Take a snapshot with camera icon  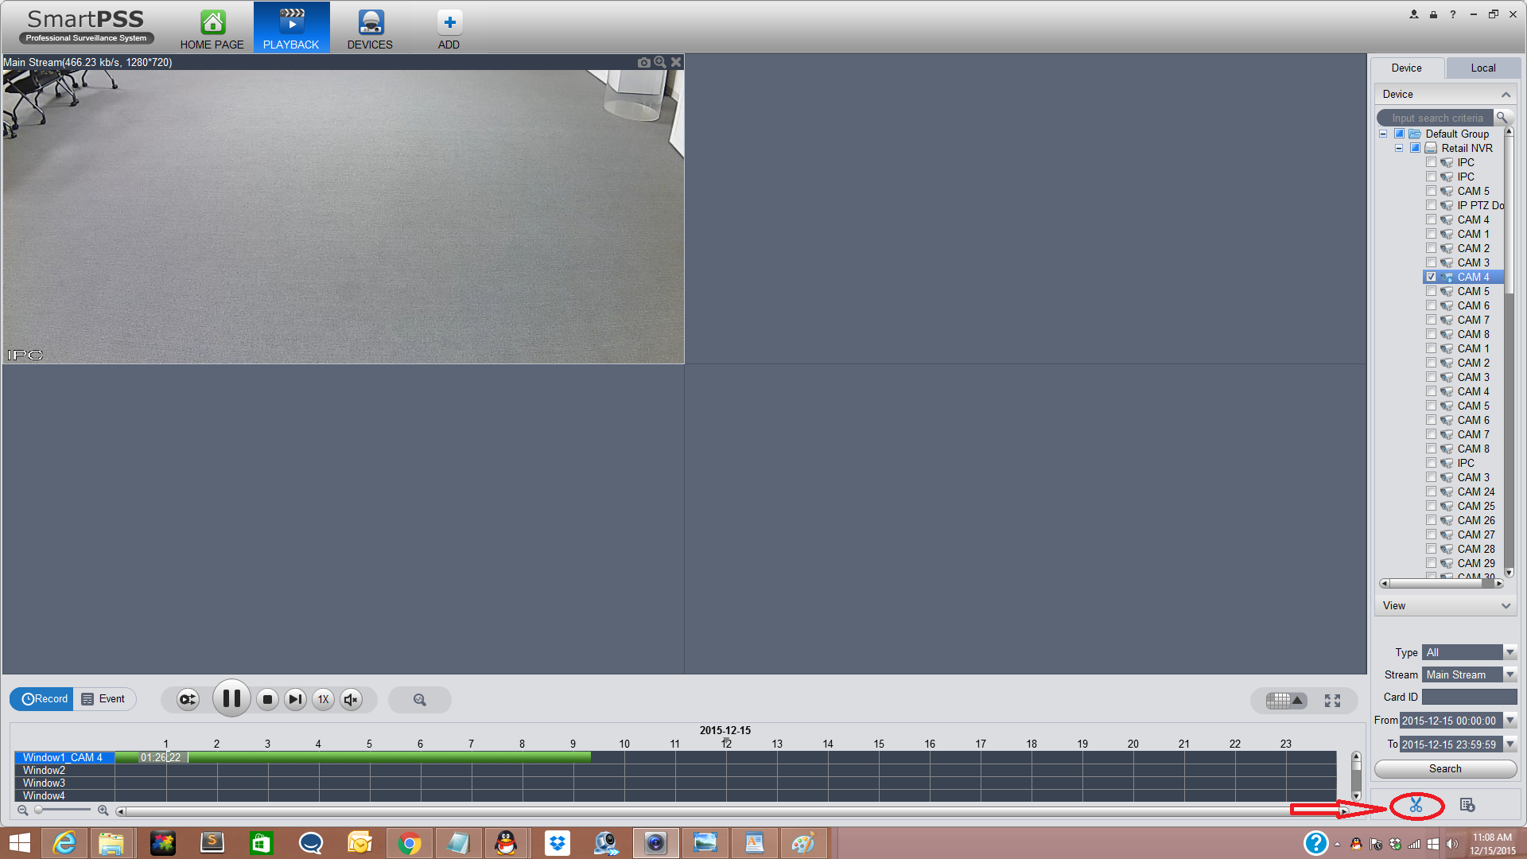(x=643, y=62)
